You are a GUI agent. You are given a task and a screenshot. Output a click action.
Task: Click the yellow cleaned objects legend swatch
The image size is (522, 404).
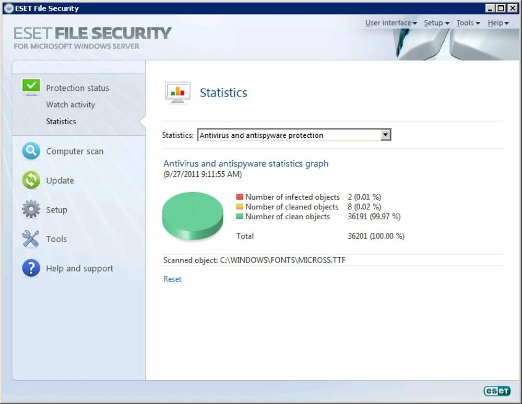tap(240, 207)
